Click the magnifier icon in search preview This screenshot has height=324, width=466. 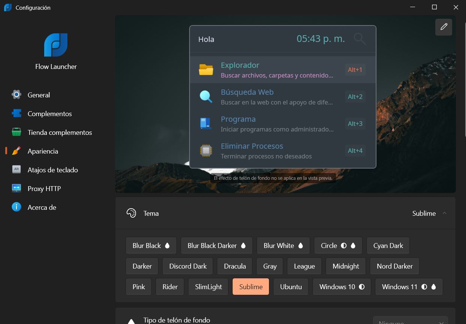pos(360,39)
